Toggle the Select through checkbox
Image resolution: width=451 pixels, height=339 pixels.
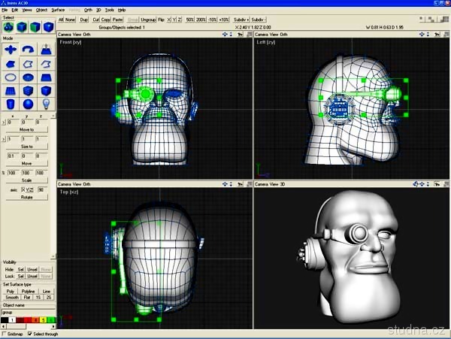(30, 333)
